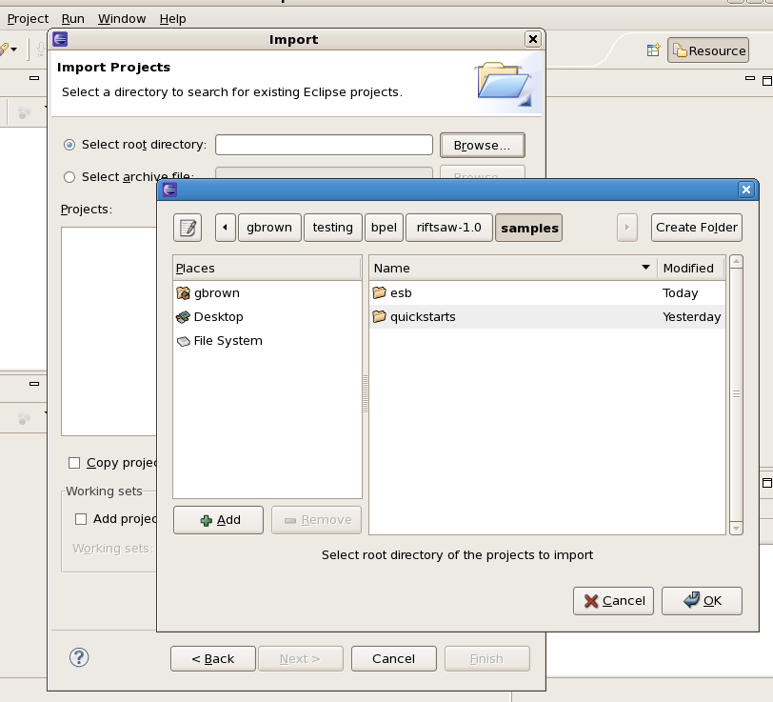The height and width of the screenshot is (702, 773).
Task: Select the quickstarts folder
Action: [422, 317]
